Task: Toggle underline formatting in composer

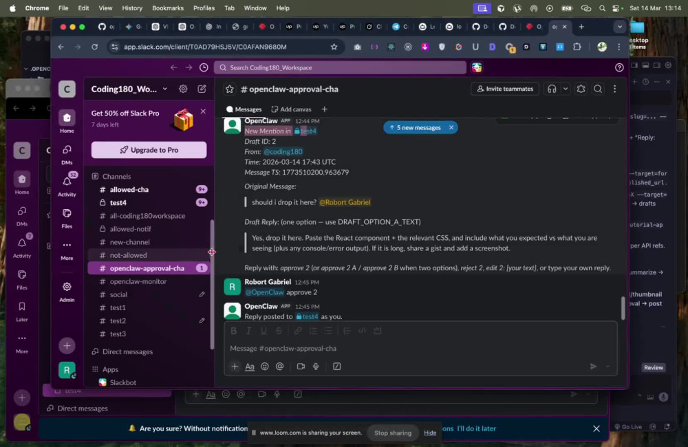Action: coord(264,331)
